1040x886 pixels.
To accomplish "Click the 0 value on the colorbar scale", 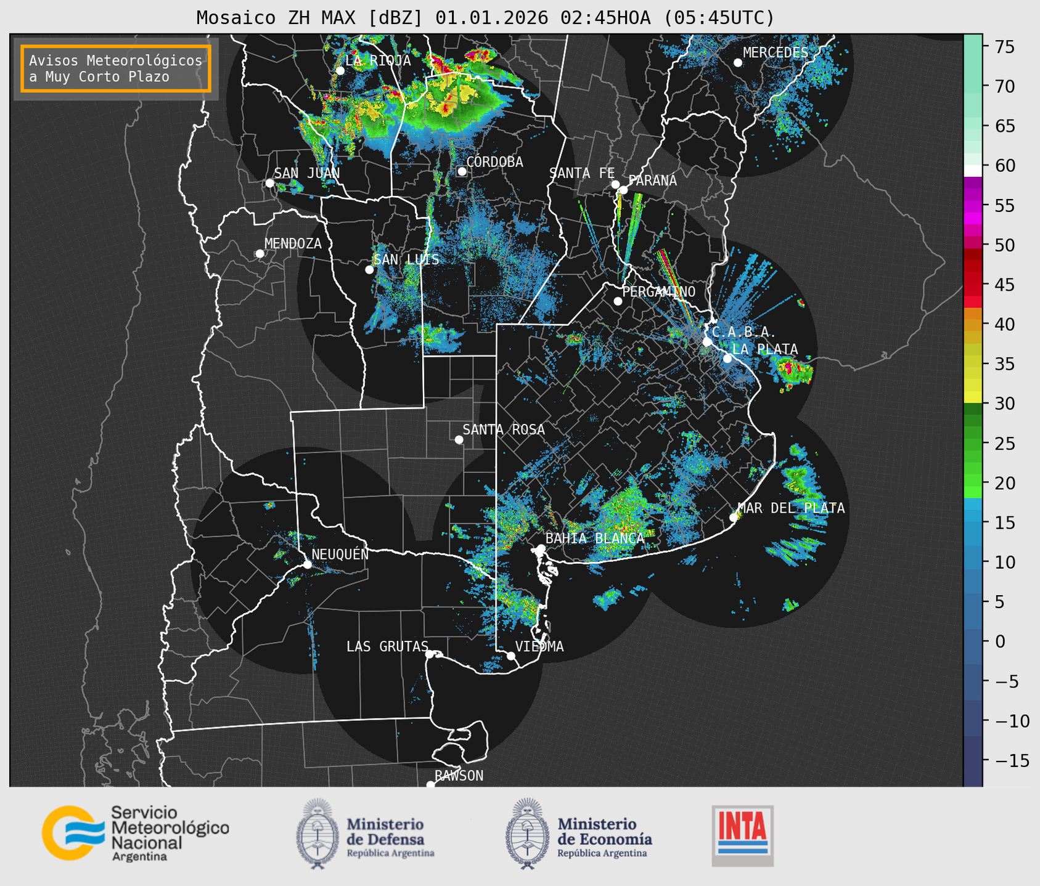I will pyautogui.click(x=999, y=641).
